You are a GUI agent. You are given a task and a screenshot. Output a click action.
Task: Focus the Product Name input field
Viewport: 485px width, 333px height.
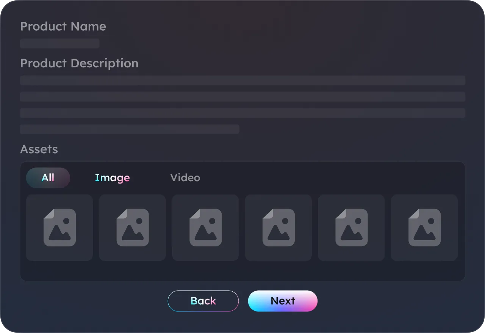point(60,44)
